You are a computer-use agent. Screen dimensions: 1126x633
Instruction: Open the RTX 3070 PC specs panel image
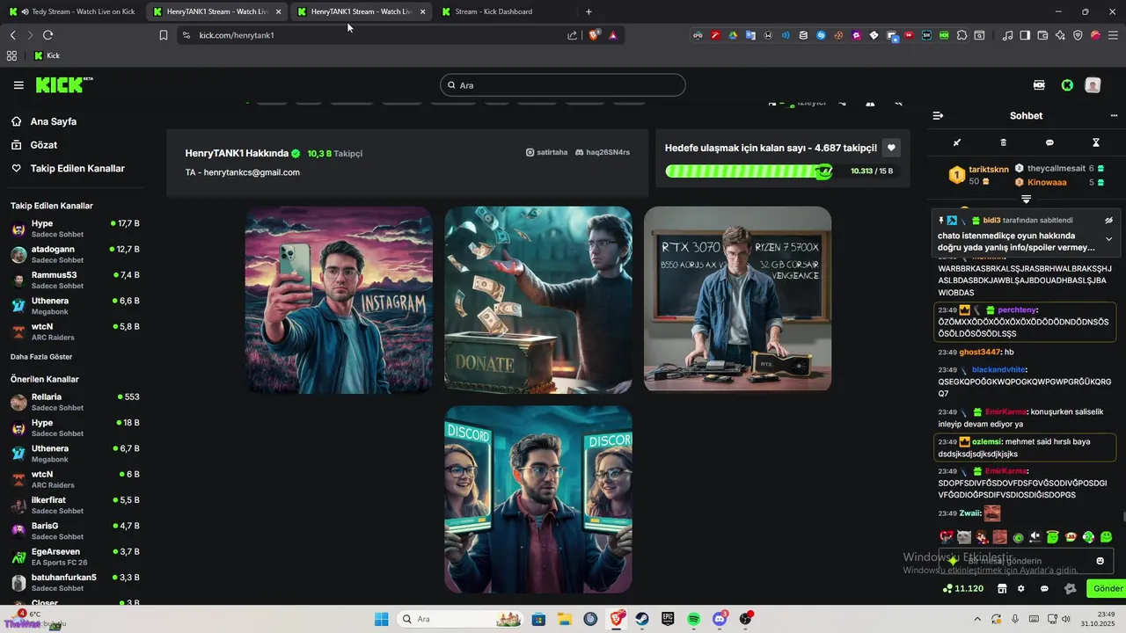click(737, 299)
